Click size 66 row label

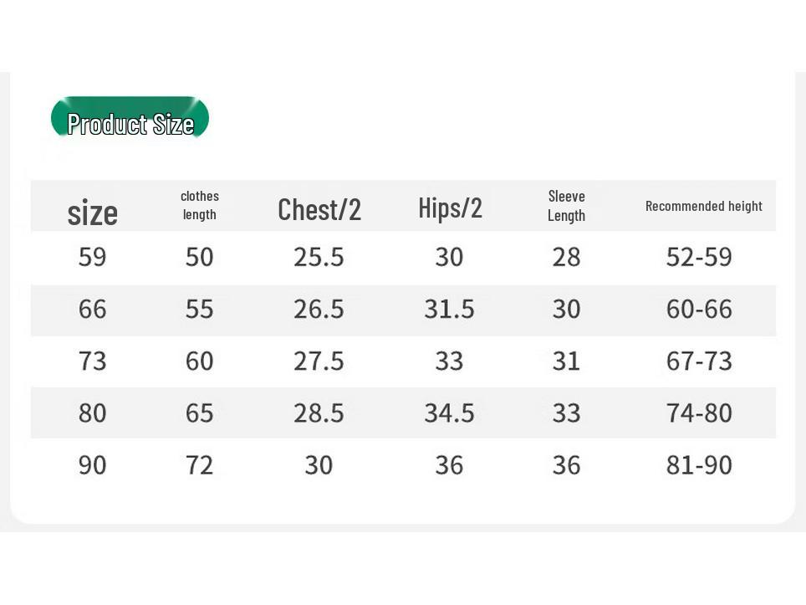click(x=93, y=309)
